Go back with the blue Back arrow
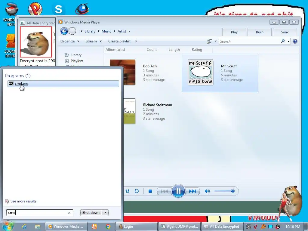 point(64,31)
